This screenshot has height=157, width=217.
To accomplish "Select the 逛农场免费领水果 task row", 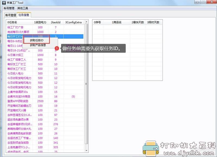I will pos(45,120).
